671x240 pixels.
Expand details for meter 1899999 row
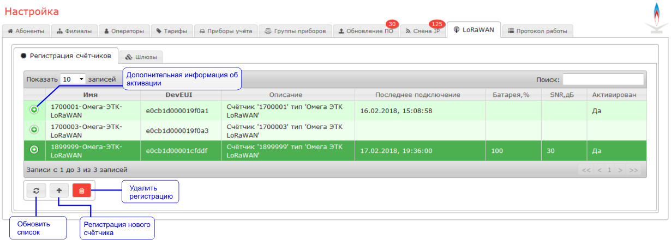[x=34, y=149]
